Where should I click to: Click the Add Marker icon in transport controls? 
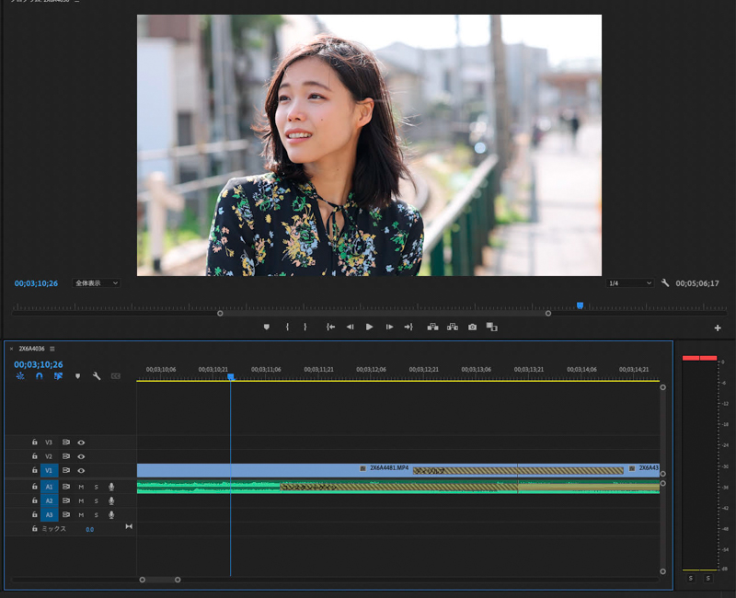pyautogui.click(x=267, y=327)
